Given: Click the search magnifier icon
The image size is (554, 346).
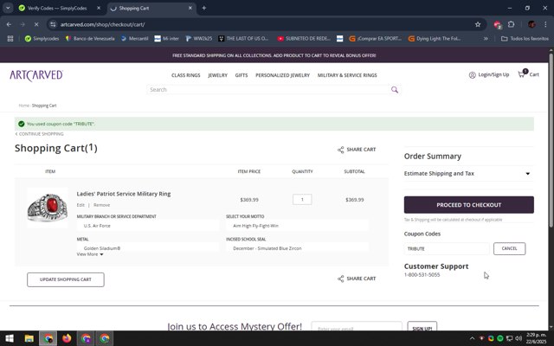Looking at the screenshot, I should [395, 90].
